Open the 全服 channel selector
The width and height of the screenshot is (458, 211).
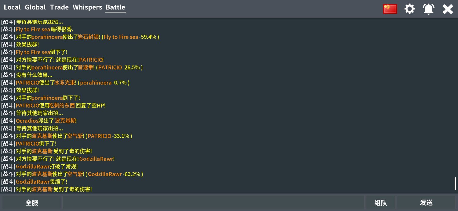click(x=32, y=203)
